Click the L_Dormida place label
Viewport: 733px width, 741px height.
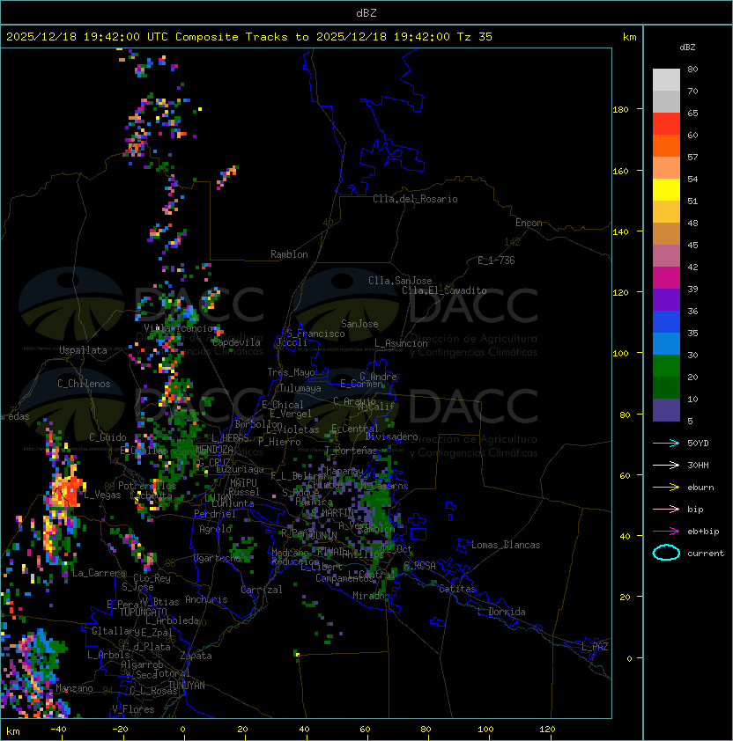click(x=501, y=612)
